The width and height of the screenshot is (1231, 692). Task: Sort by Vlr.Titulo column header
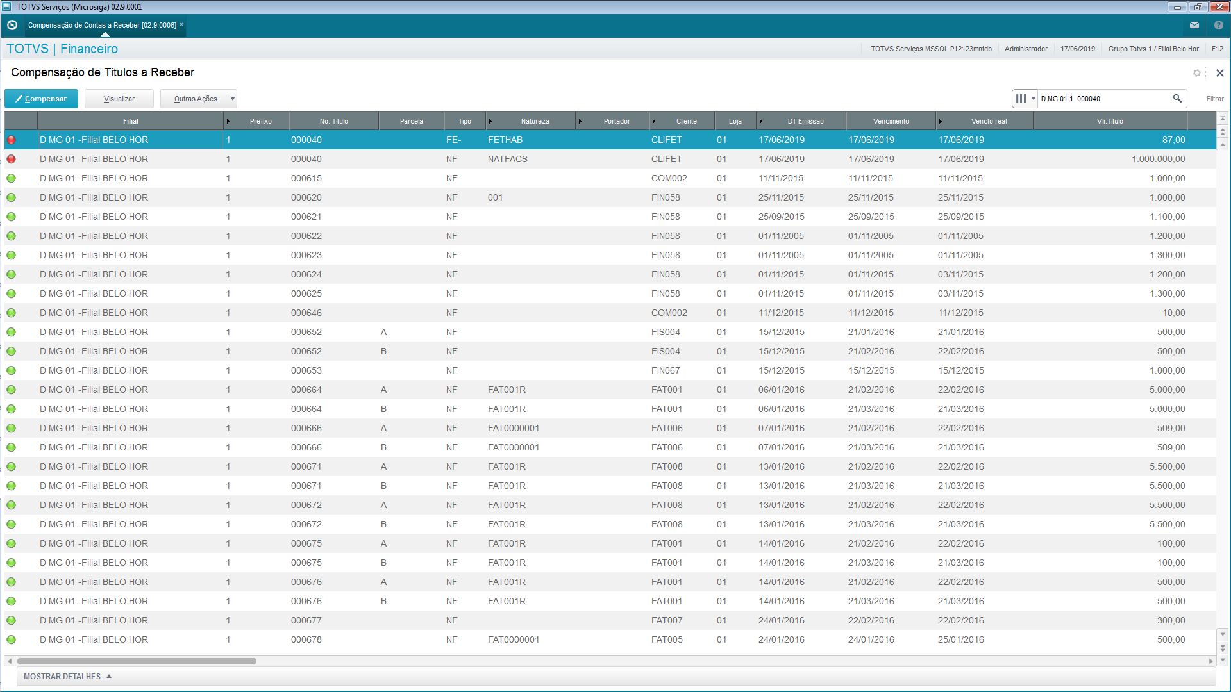(x=1109, y=121)
